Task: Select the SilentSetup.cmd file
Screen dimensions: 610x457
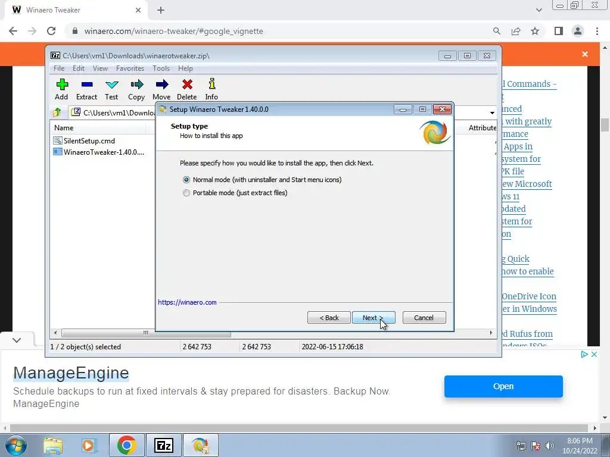Action: tap(84, 140)
